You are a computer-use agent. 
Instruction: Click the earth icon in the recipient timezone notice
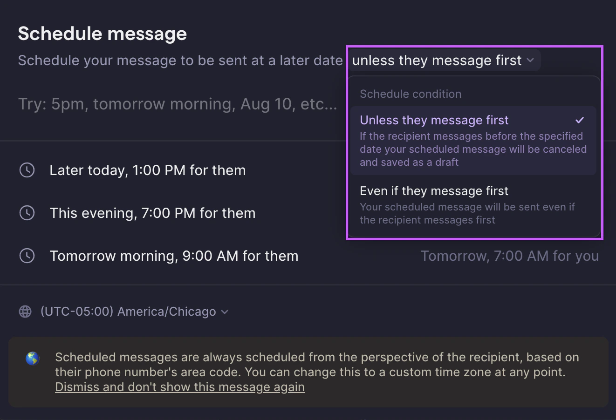point(33,357)
